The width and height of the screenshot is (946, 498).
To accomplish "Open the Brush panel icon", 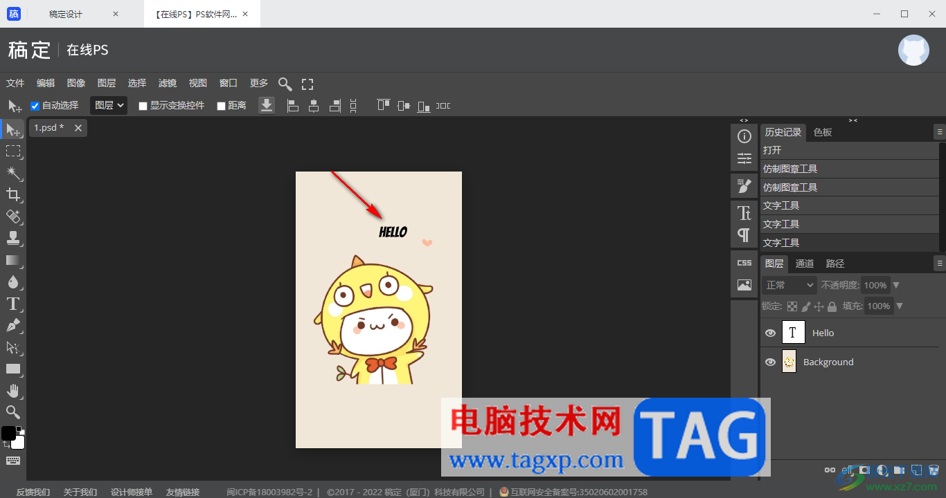I will pos(744,185).
